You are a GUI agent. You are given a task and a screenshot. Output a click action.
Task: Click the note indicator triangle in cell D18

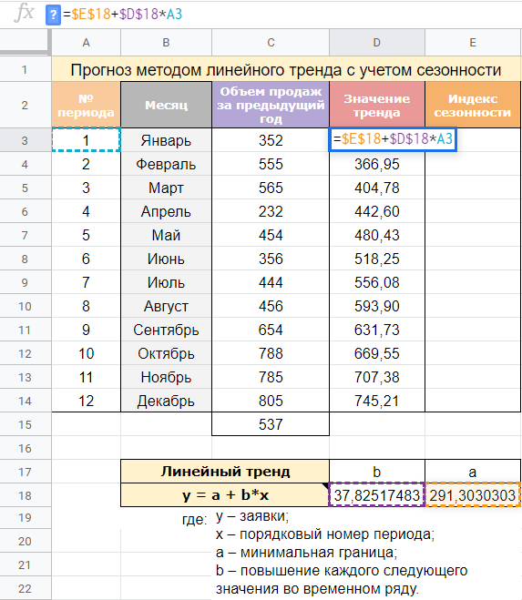pos(325,486)
